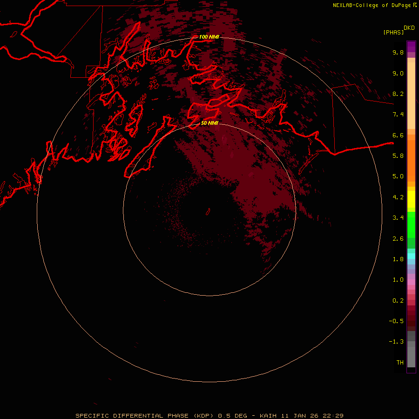Click the -1.3 value on the color scale
This screenshot has height=419, width=419.
(x=396, y=342)
